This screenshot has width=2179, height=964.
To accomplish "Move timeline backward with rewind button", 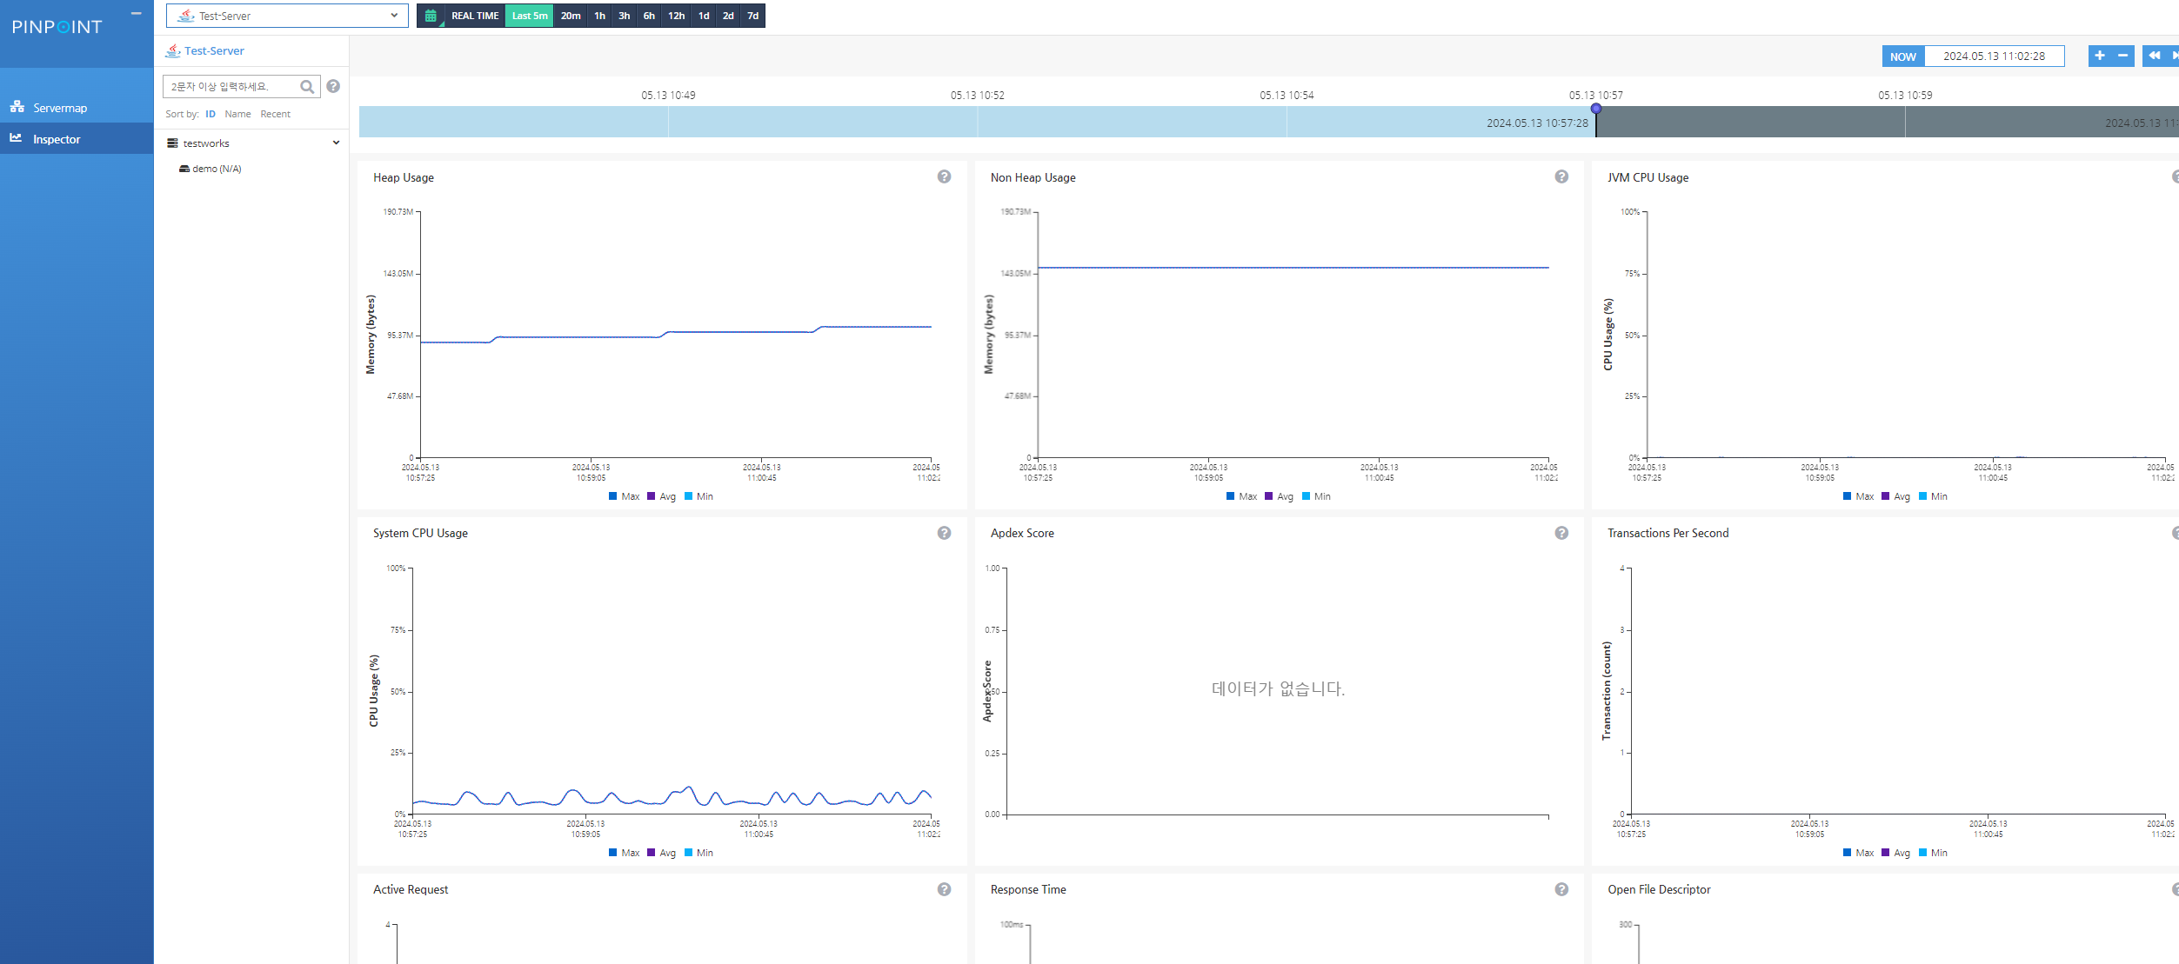I will [2154, 56].
